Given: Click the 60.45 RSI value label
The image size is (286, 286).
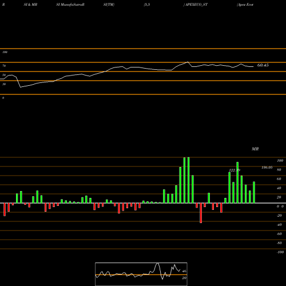Looking at the screenshot, I should pyautogui.click(x=263, y=65).
